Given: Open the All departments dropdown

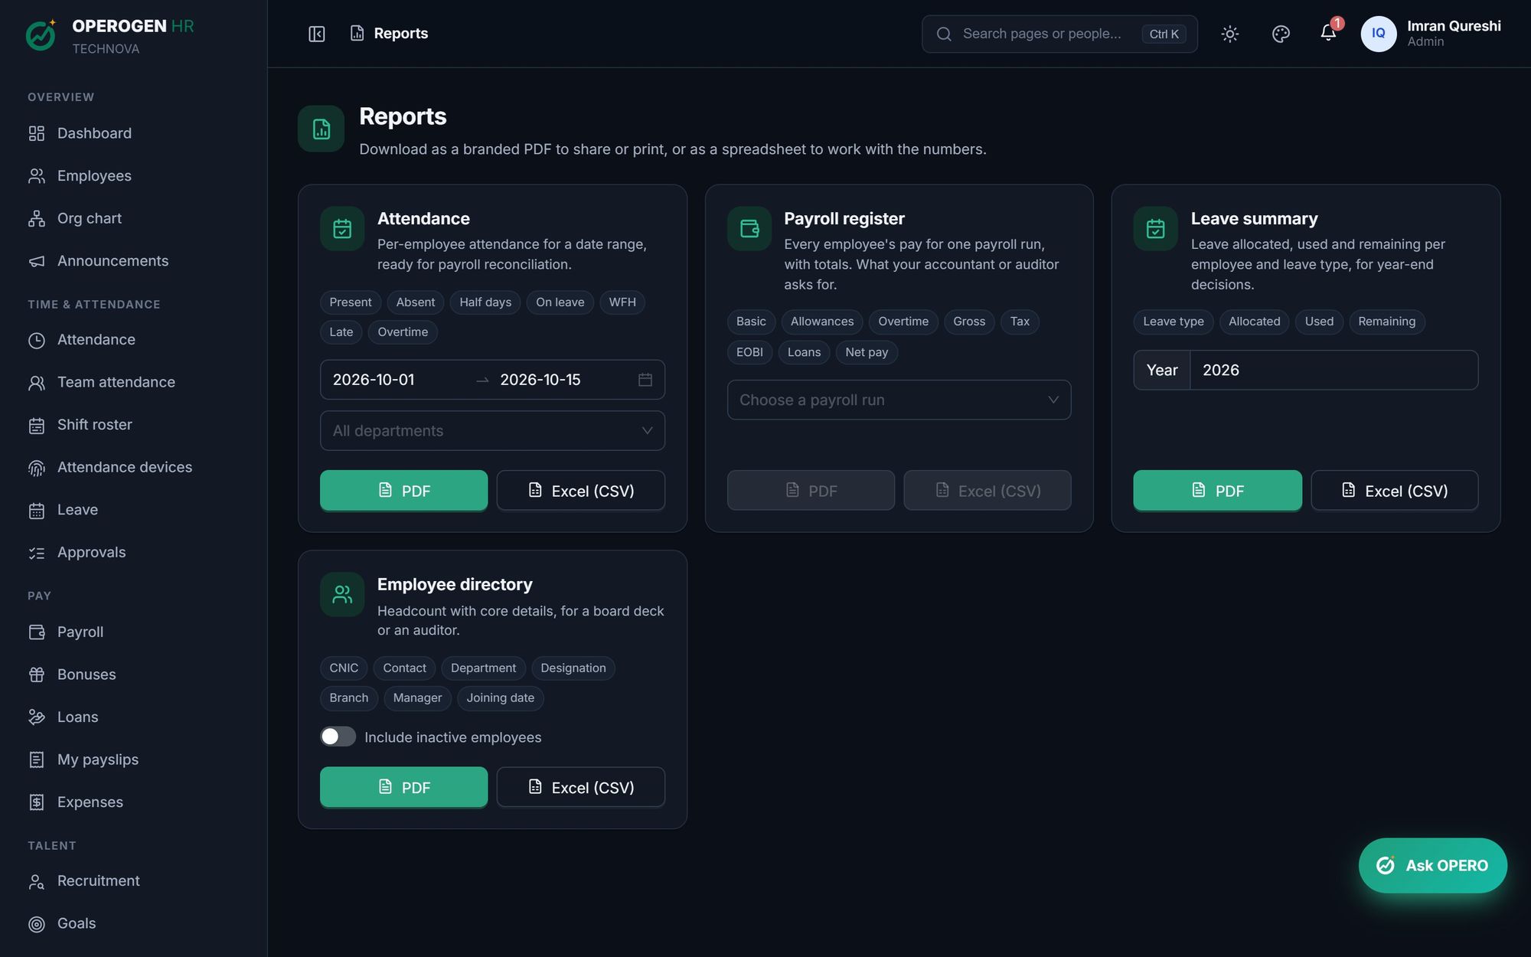Looking at the screenshot, I should 492,431.
